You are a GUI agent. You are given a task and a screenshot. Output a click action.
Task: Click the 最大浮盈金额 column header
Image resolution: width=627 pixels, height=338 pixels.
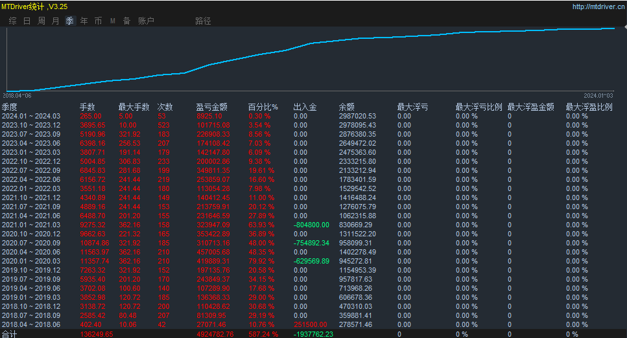point(531,107)
